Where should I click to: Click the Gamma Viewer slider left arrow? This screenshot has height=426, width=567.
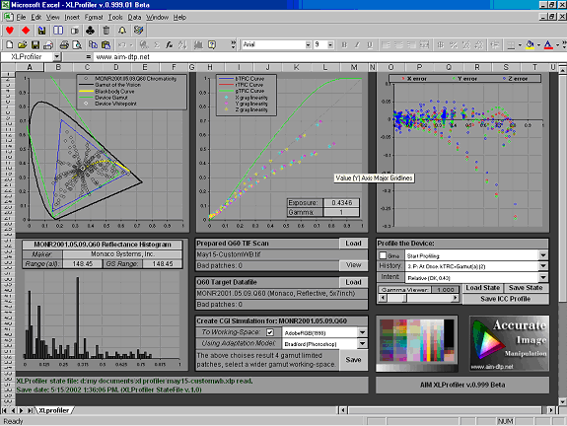point(383,299)
